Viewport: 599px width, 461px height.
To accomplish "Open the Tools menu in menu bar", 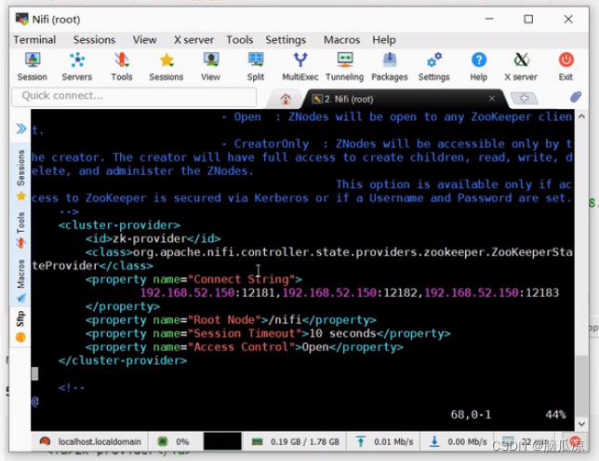I will click(x=240, y=40).
